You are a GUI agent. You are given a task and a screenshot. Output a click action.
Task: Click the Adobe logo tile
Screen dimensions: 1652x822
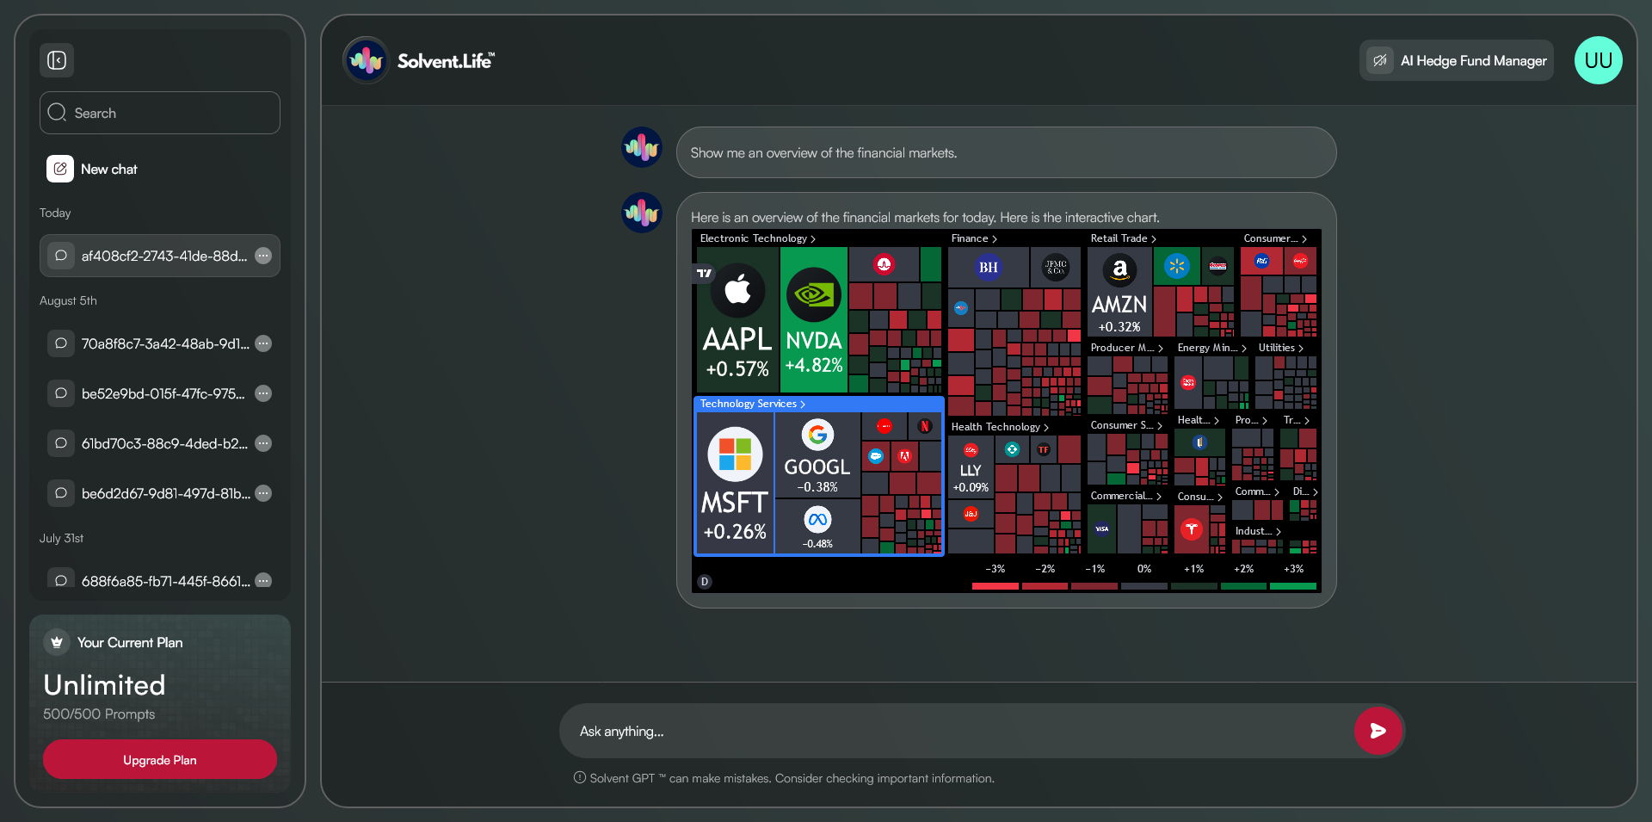tap(904, 456)
